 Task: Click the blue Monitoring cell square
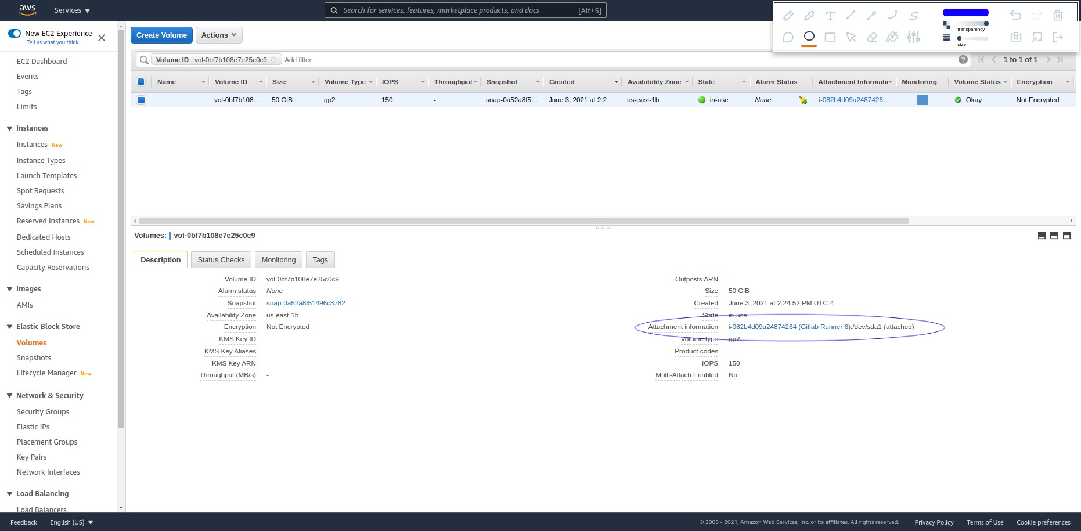point(922,100)
